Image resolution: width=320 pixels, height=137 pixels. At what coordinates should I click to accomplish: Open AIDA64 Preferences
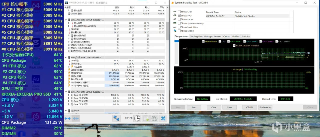click(265, 107)
